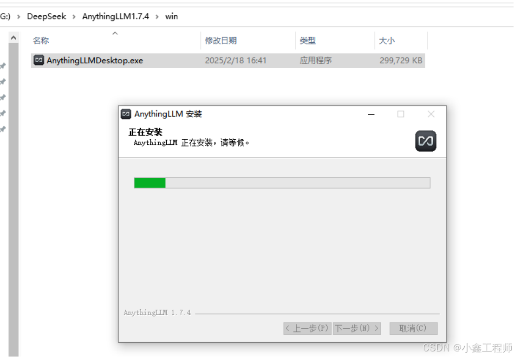Image resolution: width=514 pixels, height=357 pixels.
Task: Select the AnythingLLMDesktop.exe file icon
Action: point(39,60)
